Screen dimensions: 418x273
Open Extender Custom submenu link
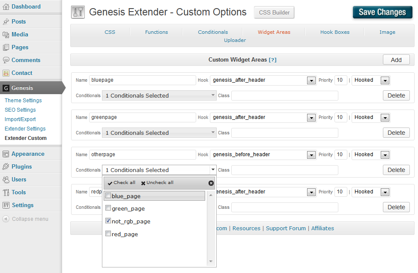coord(26,138)
